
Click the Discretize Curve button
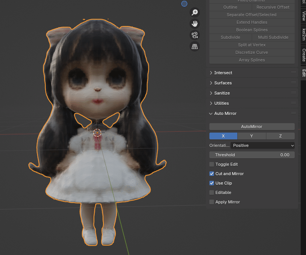252,52
